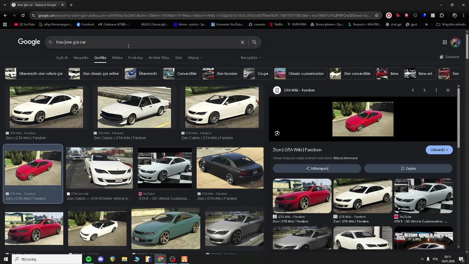
Task: Clear the search query with the X icon
Action: [242, 42]
